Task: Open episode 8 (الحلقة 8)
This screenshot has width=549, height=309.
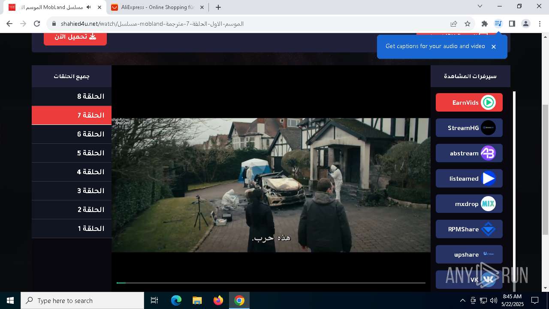Action: point(72,97)
